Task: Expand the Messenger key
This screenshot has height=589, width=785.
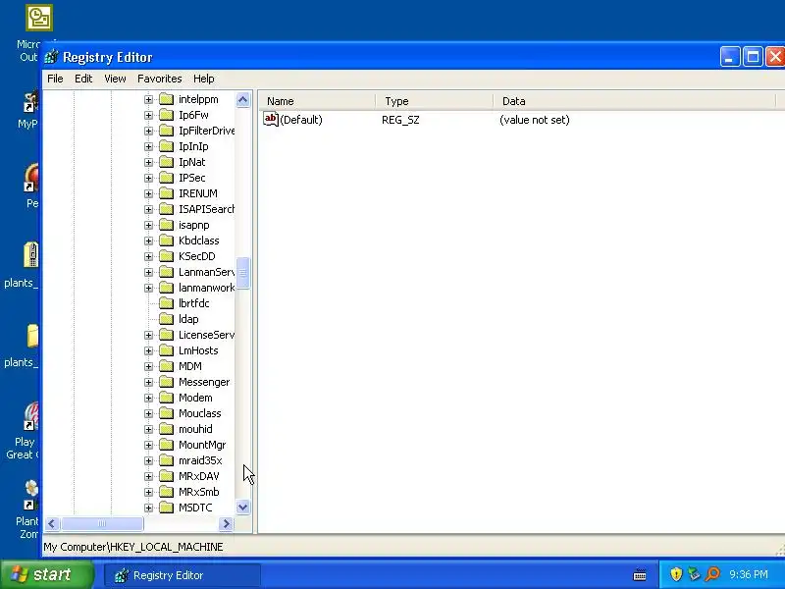Action: 149,382
